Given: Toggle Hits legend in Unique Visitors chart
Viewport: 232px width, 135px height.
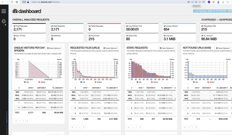Looking at the screenshot, I should click(27, 82).
